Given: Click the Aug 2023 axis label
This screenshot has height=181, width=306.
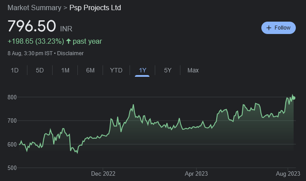Looking at the screenshot, I should pyautogui.click(x=288, y=173).
